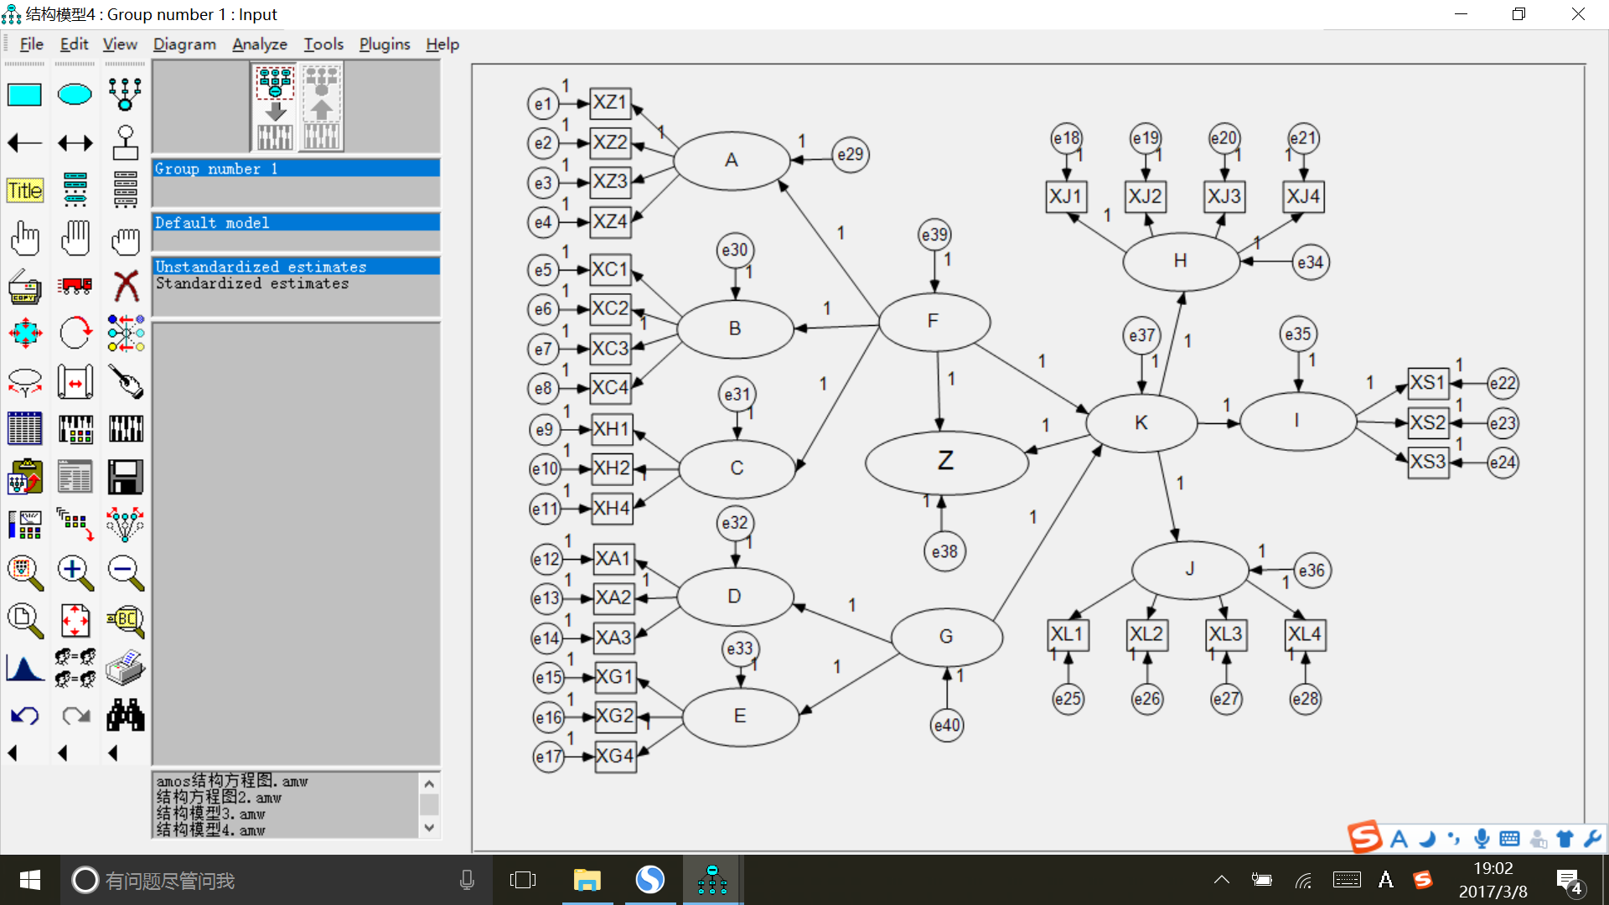1609x905 pixels.
Task: Toggle view the output path diagram
Action: click(x=322, y=107)
